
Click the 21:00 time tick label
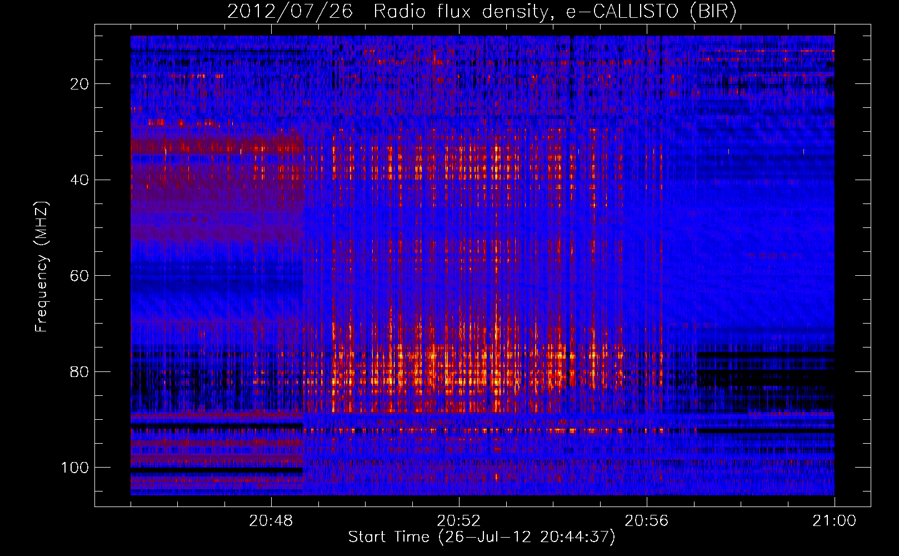click(834, 521)
